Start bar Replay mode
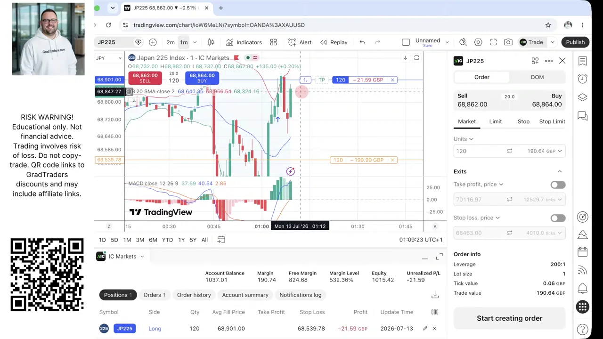603x339 pixels. click(334, 42)
